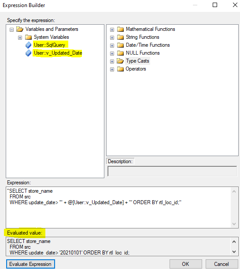Screen dimensions: 240x269
Task: Select the Variables and Parameters tree label
Action: (52, 29)
